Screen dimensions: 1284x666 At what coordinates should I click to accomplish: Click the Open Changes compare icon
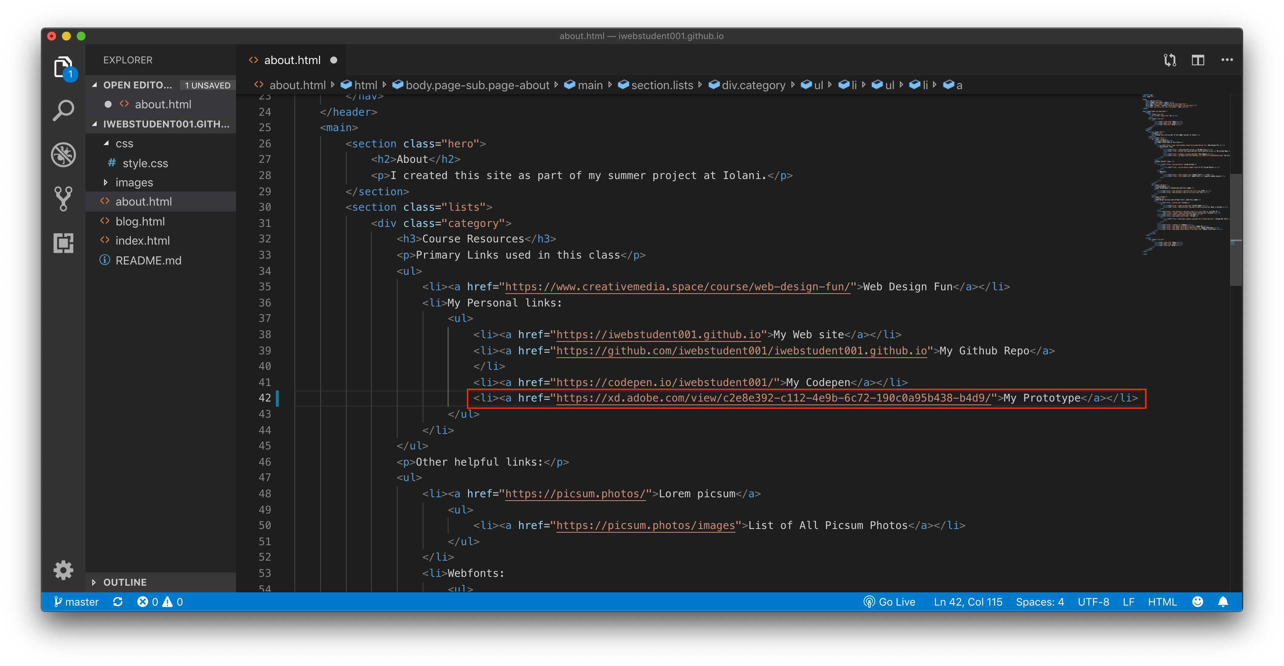(1170, 60)
